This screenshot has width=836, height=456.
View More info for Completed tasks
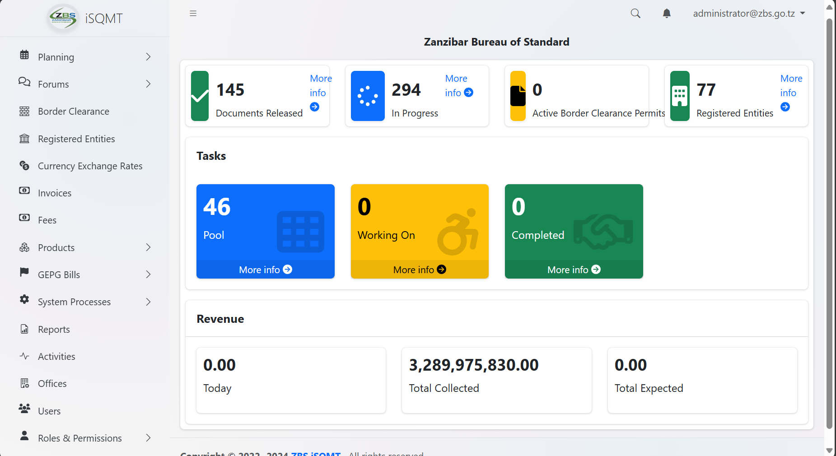click(x=574, y=270)
